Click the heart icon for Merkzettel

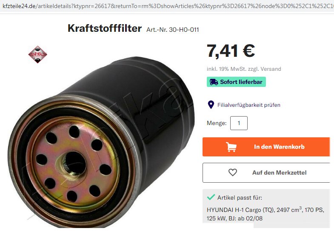click(x=233, y=173)
